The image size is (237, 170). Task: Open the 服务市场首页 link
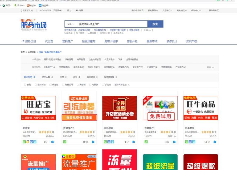pyautogui.click(x=137, y=10)
